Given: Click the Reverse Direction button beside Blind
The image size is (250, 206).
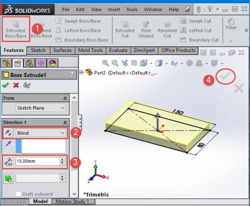Looking at the screenshot, I should pos(8,133).
